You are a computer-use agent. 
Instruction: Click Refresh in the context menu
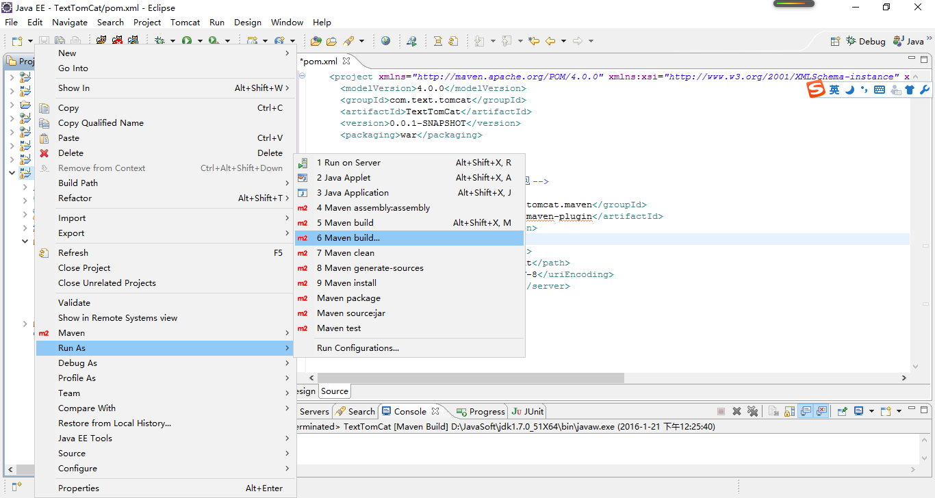tap(166, 253)
